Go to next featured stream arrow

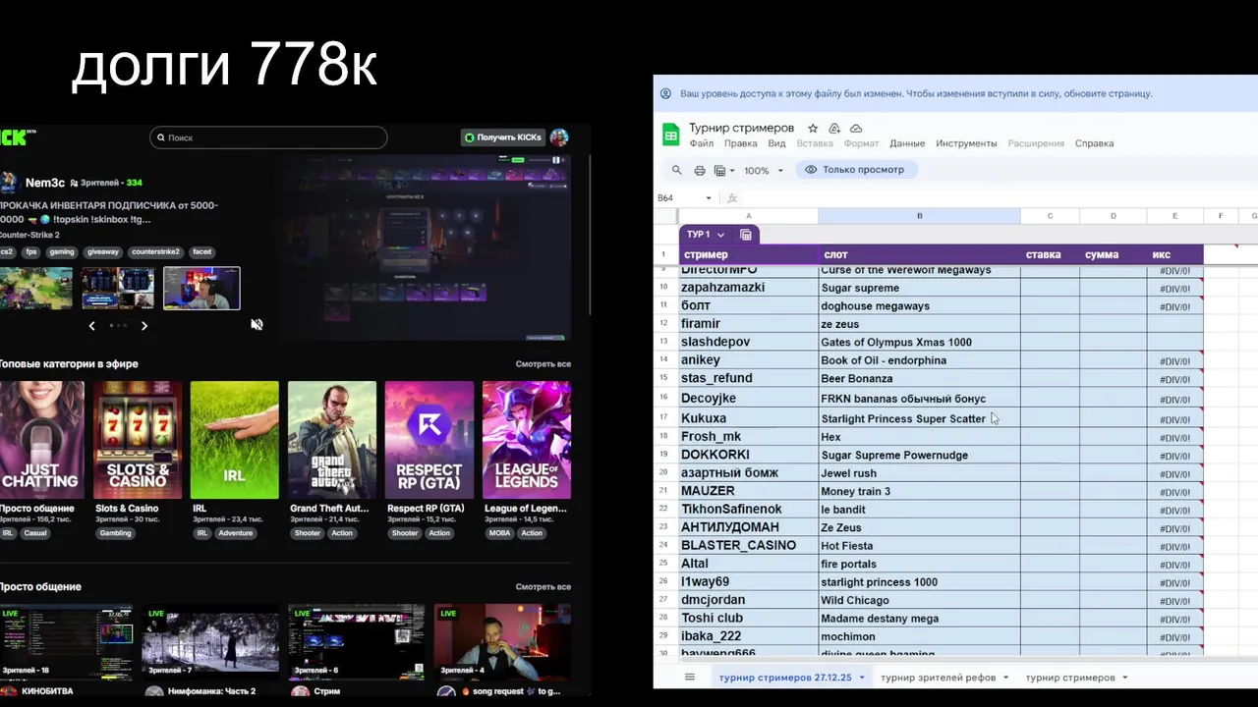(x=144, y=326)
